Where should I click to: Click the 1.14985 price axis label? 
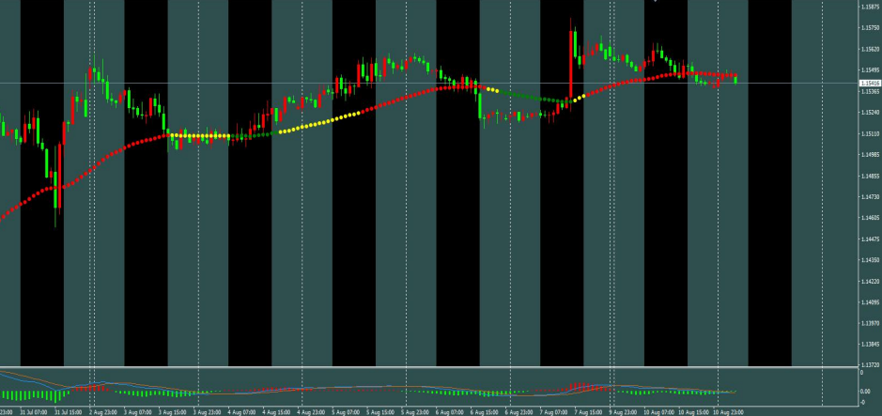871,155
